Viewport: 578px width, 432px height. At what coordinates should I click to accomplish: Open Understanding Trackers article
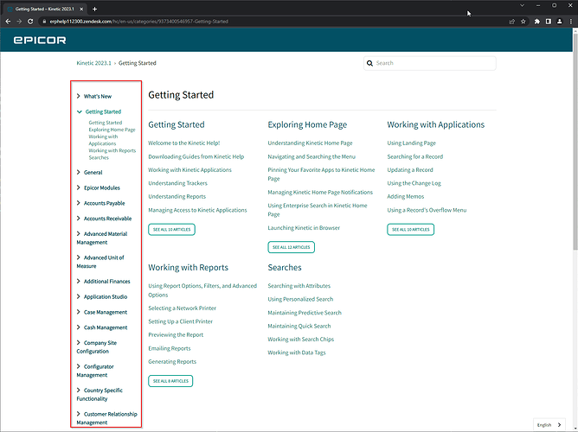177,183
